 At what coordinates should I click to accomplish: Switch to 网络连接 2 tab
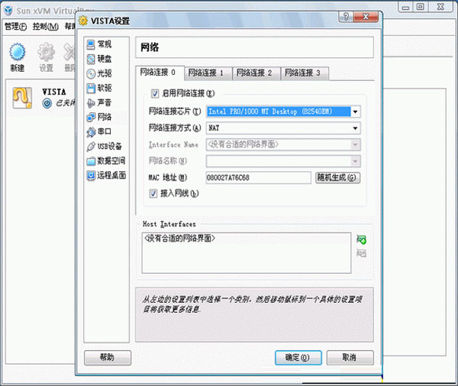(x=256, y=73)
